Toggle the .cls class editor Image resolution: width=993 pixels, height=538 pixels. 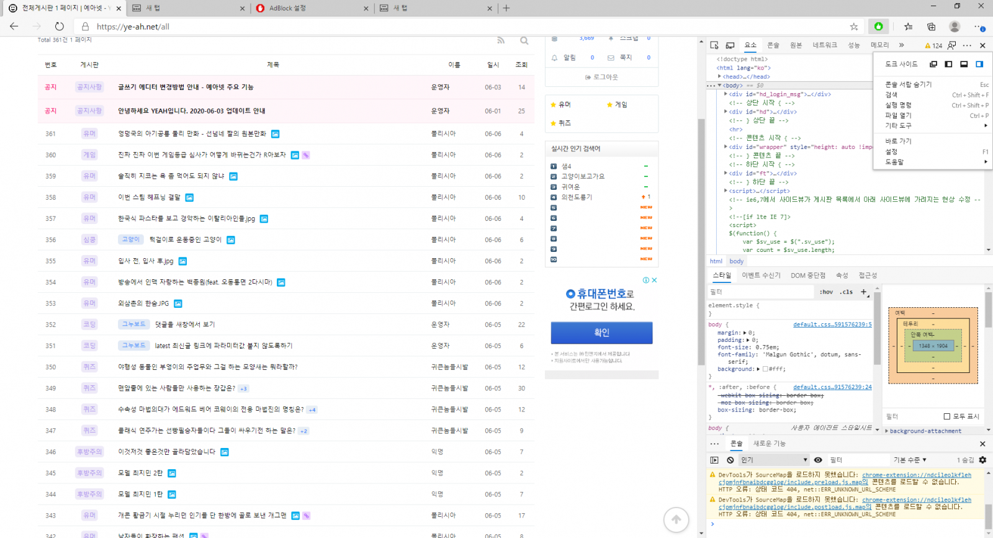point(847,292)
